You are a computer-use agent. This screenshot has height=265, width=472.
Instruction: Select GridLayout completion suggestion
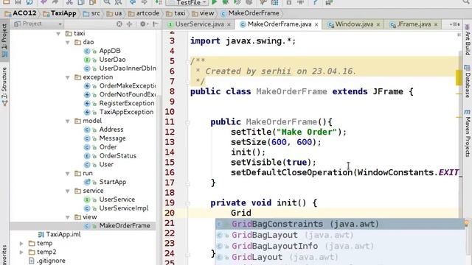point(340,257)
